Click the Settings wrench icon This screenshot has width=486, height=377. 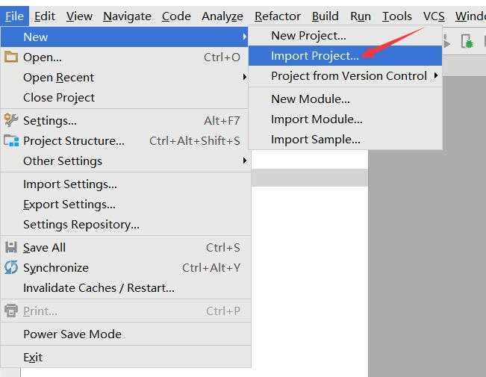point(11,120)
